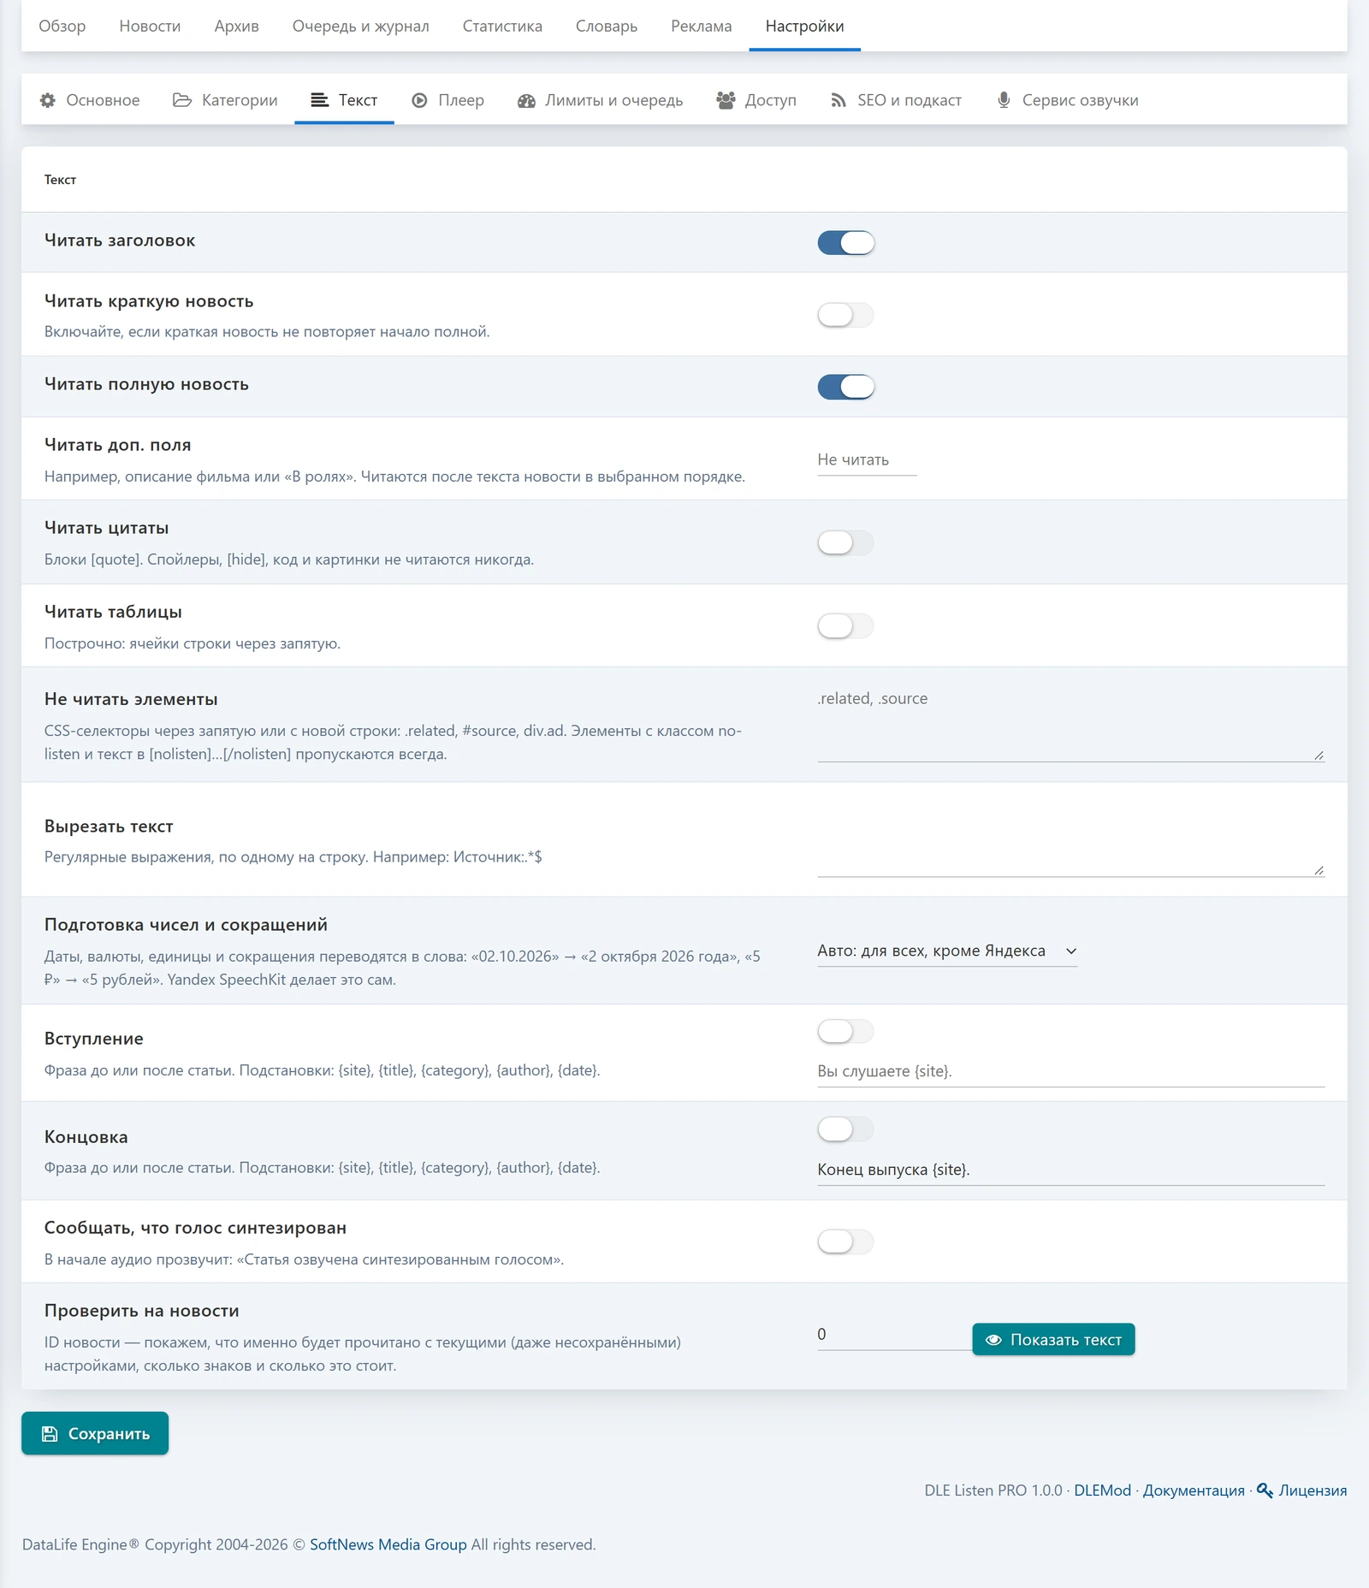
Task: Select the Настройки top tab
Action: 804,26
